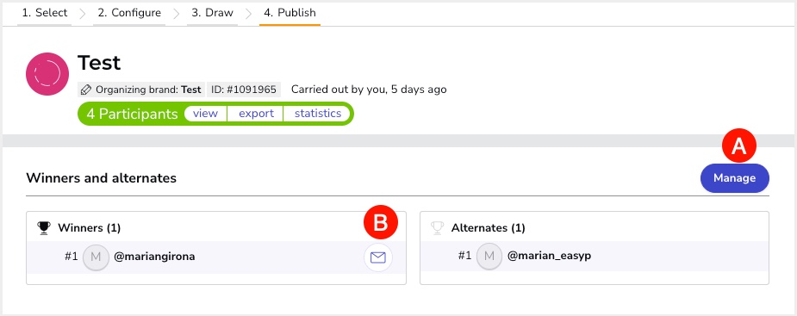Click the view participants link
The width and height of the screenshot is (797, 316).
205,114
